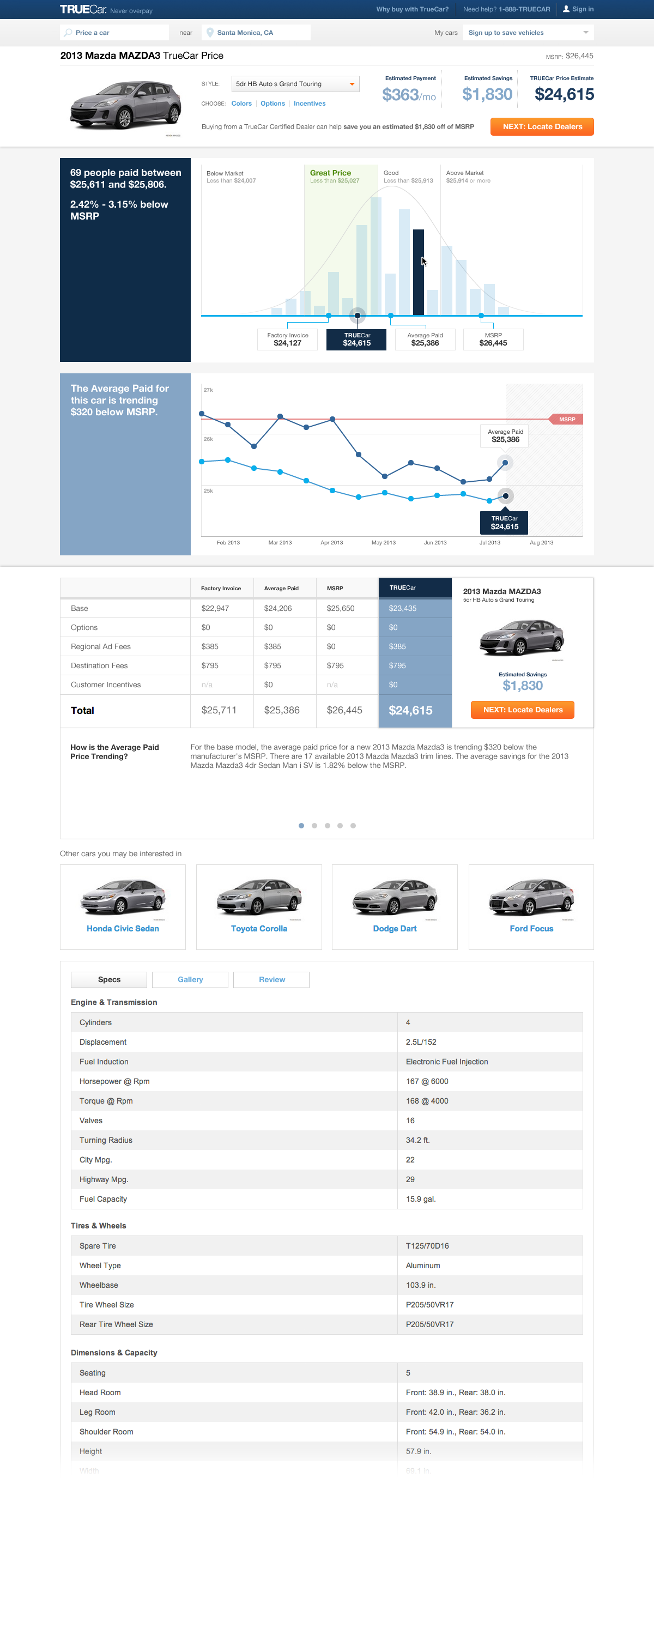Click the Need help 1-888-TRUECAR link
The width and height of the screenshot is (654, 1635).
point(506,9)
